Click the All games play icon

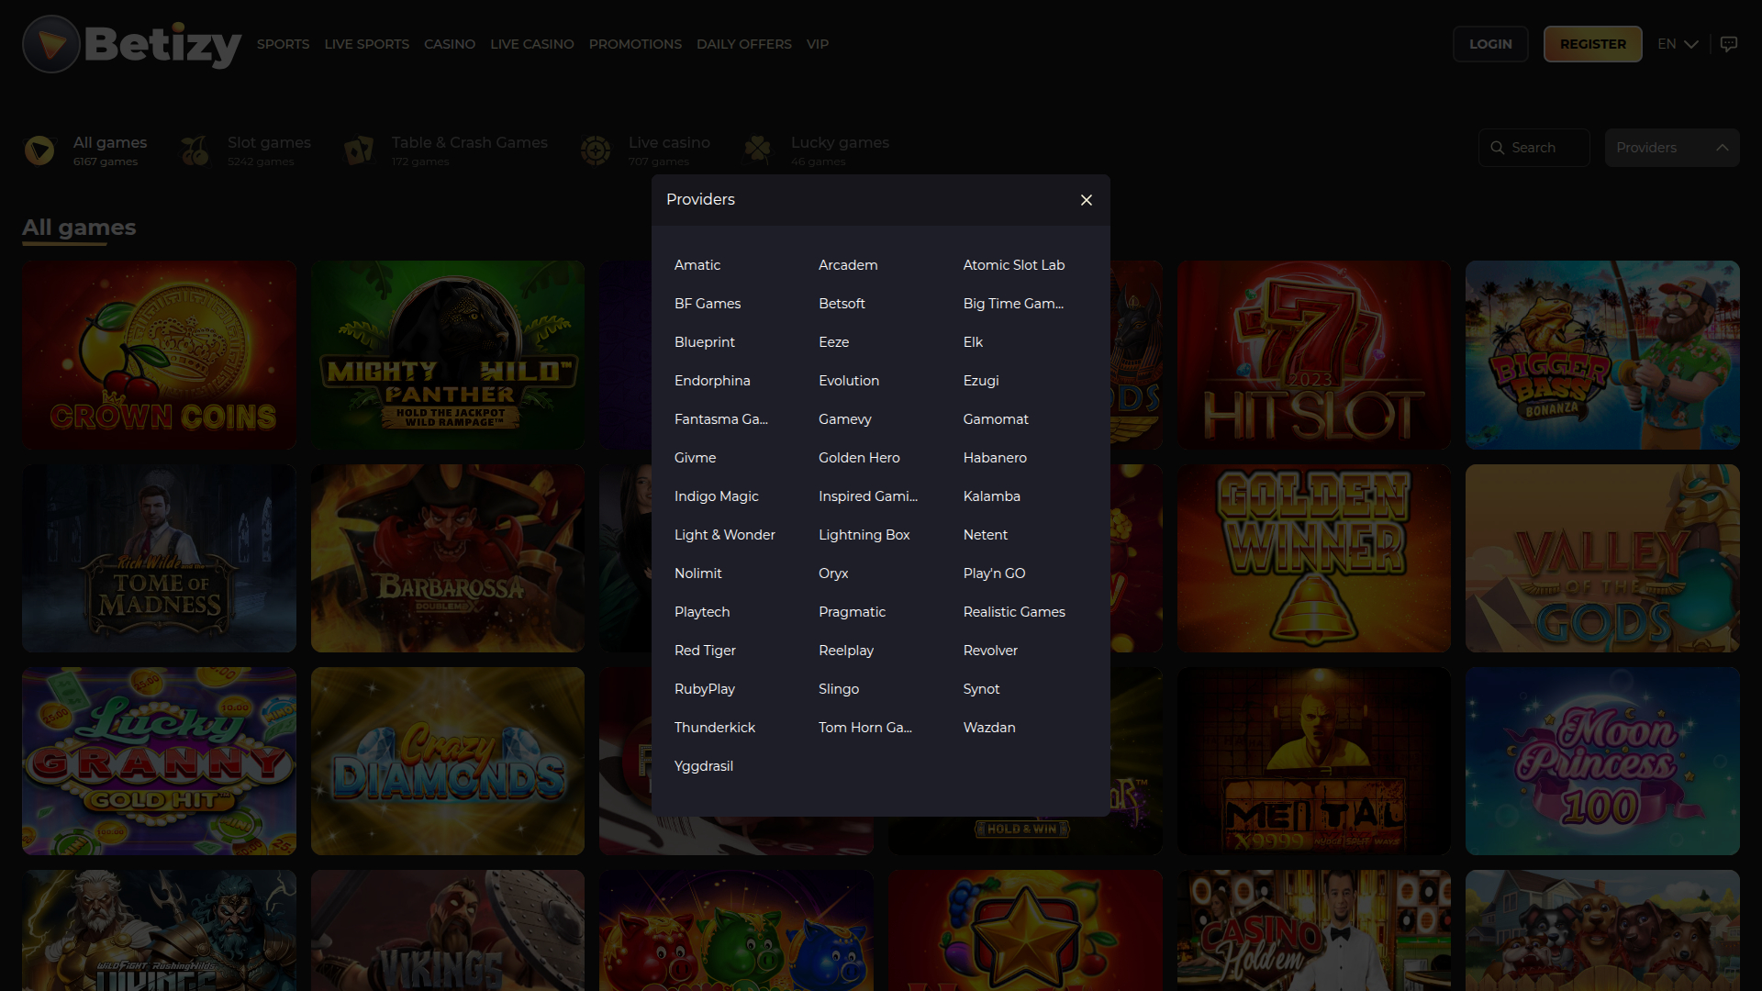(39, 149)
